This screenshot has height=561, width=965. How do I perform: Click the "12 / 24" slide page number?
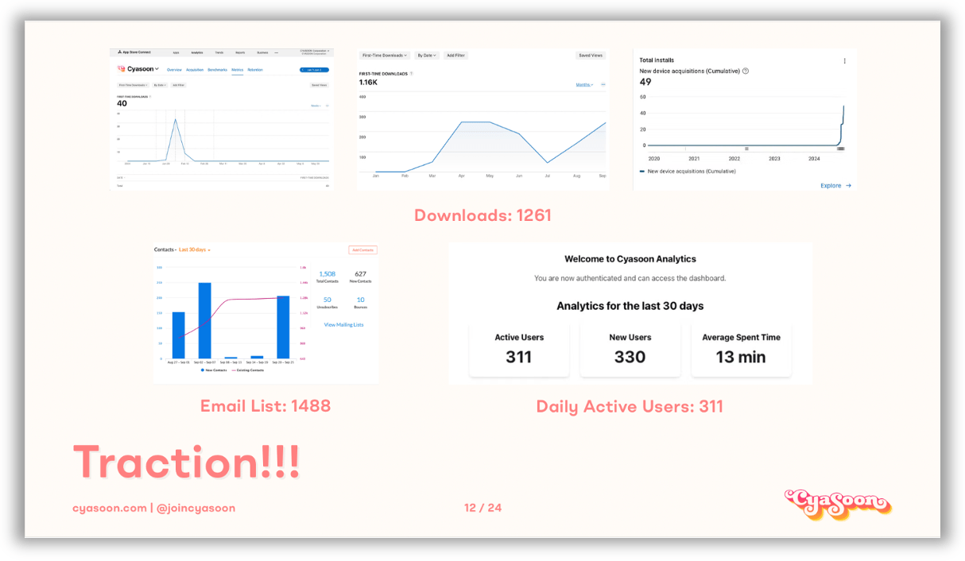click(482, 508)
